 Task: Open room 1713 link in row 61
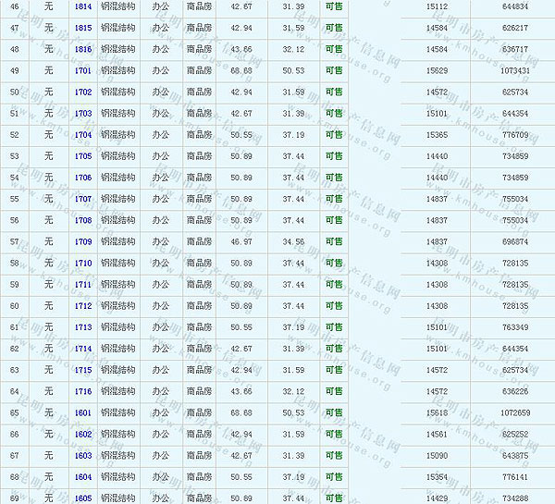(x=83, y=327)
